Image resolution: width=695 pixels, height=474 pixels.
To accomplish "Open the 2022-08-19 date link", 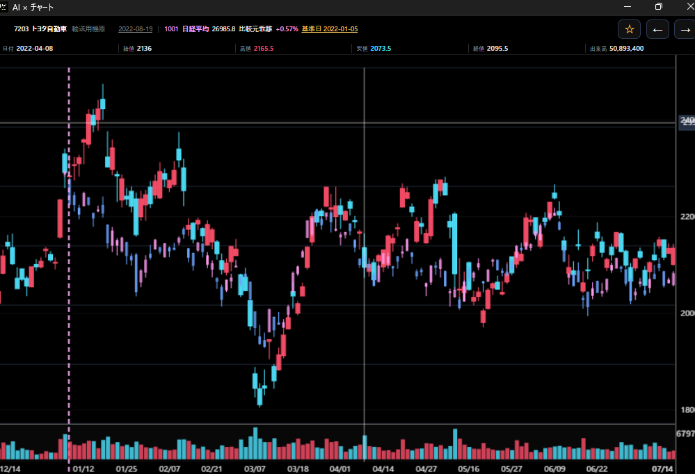I will pos(135,28).
